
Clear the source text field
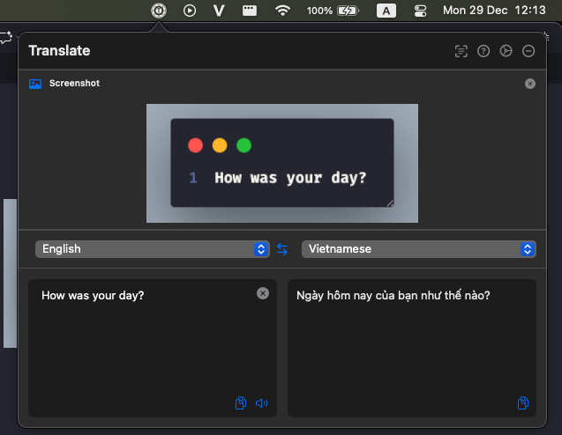pos(262,293)
